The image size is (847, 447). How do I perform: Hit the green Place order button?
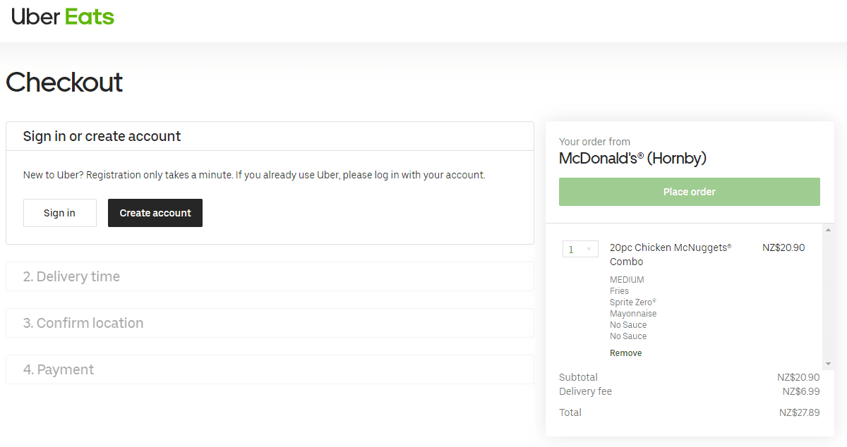click(x=689, y=192)
